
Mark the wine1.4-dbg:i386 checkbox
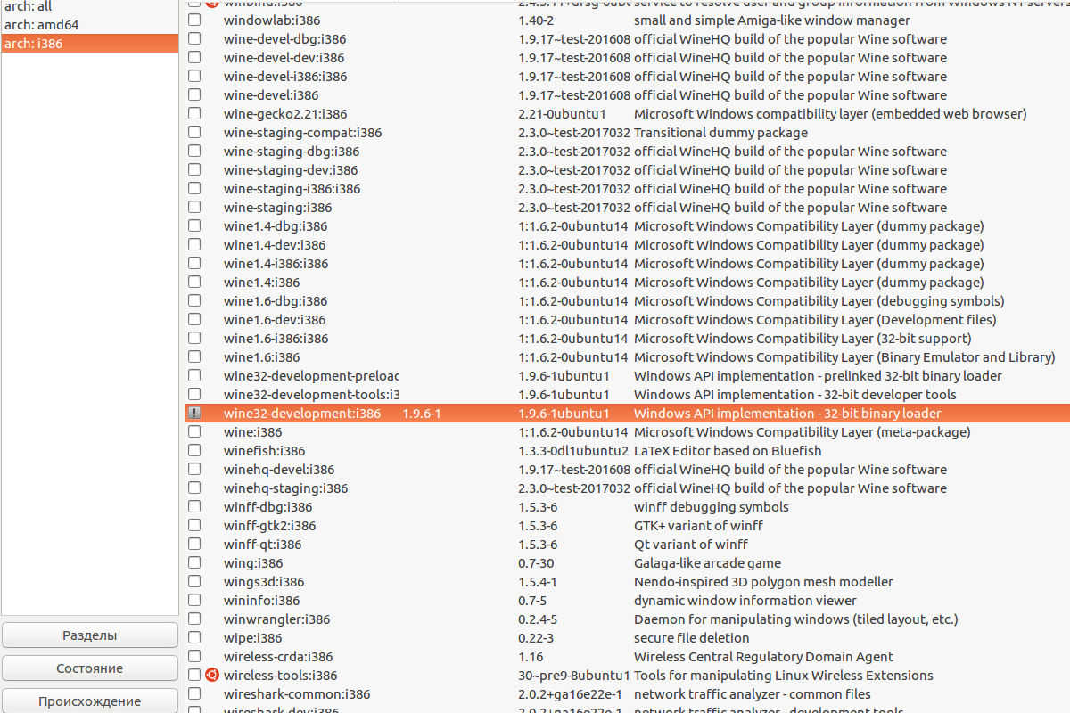[x=194, y=225]
